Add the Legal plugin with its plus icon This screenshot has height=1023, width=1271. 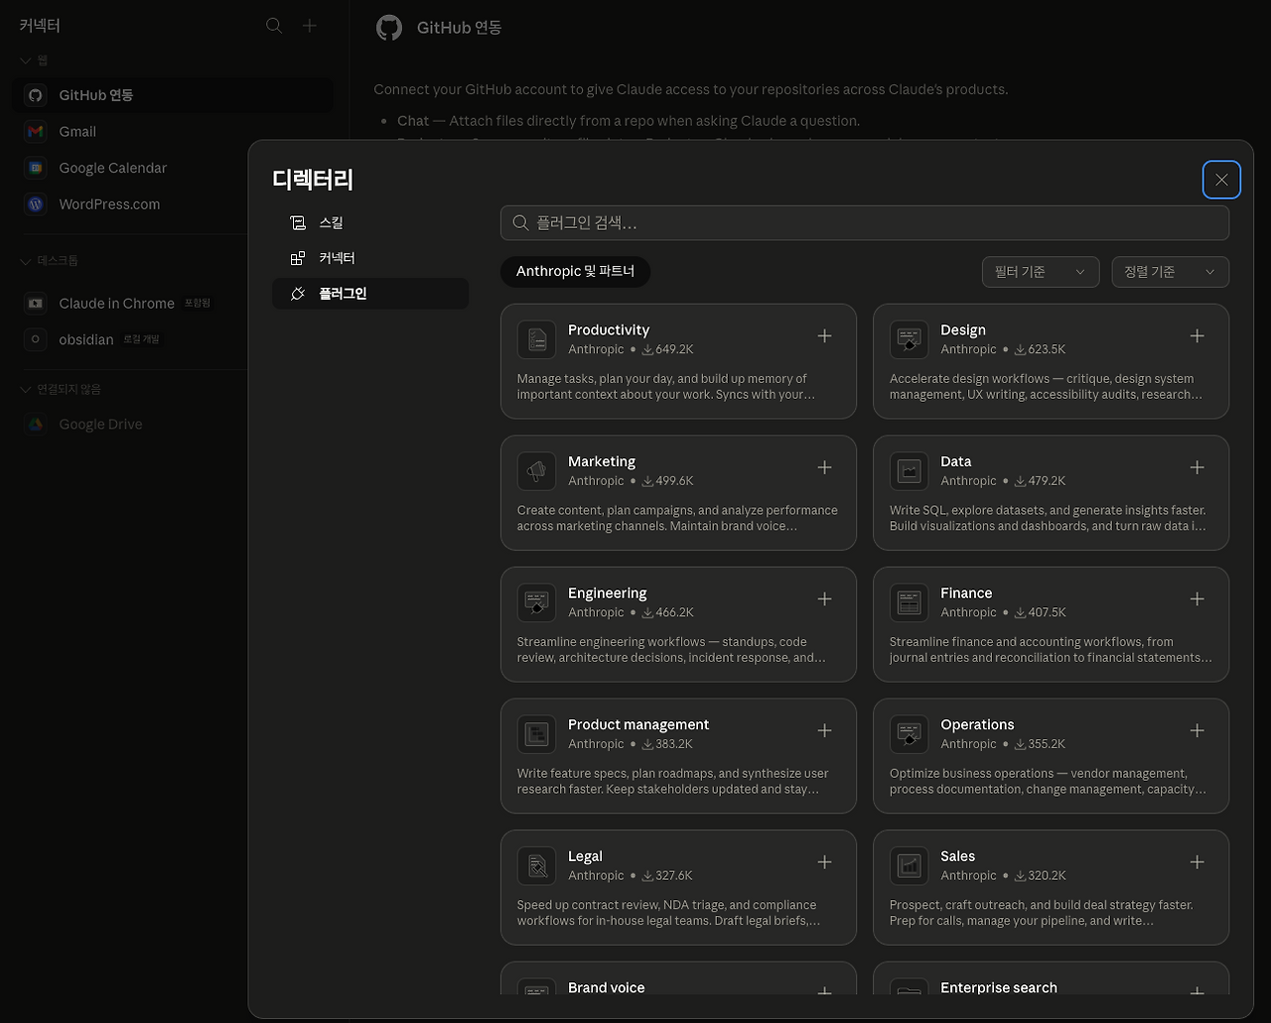(824, 862)
